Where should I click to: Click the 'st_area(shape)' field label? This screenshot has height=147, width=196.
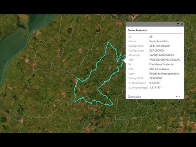click(x=137, y=83)
